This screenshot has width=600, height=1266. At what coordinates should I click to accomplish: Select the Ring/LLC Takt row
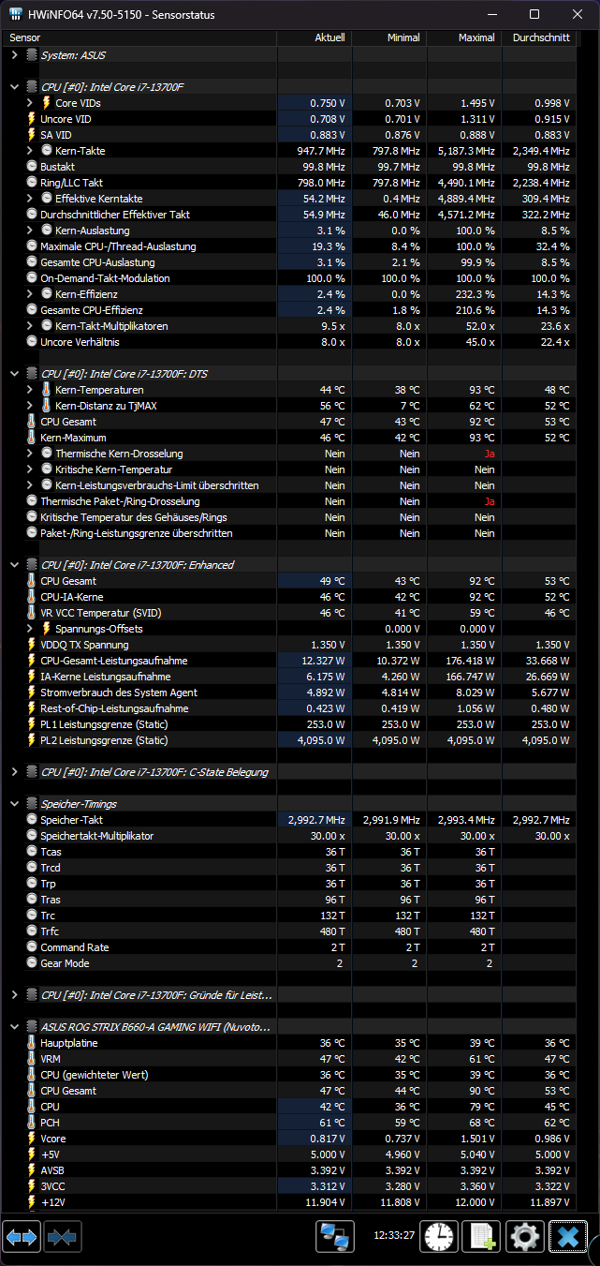[289, 183]
